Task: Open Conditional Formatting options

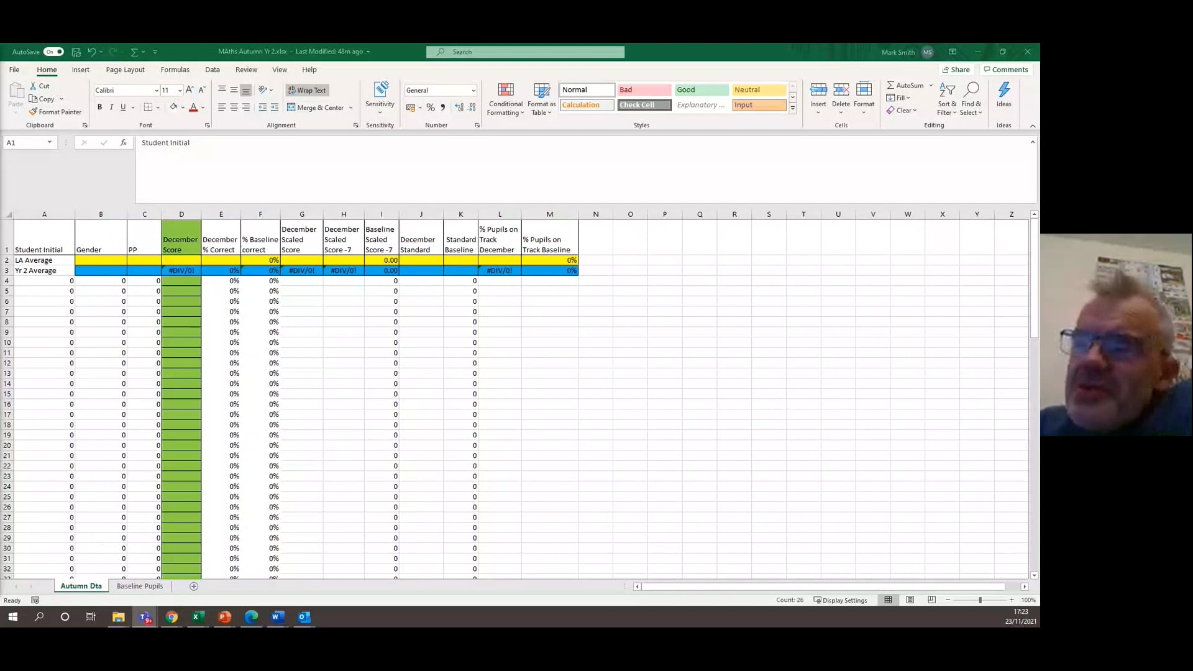Action: [x=505, y=98]
